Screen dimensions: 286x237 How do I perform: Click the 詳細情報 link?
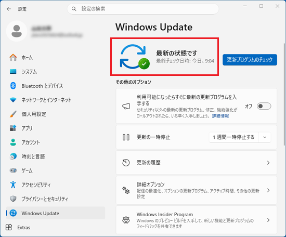(220, 116)
